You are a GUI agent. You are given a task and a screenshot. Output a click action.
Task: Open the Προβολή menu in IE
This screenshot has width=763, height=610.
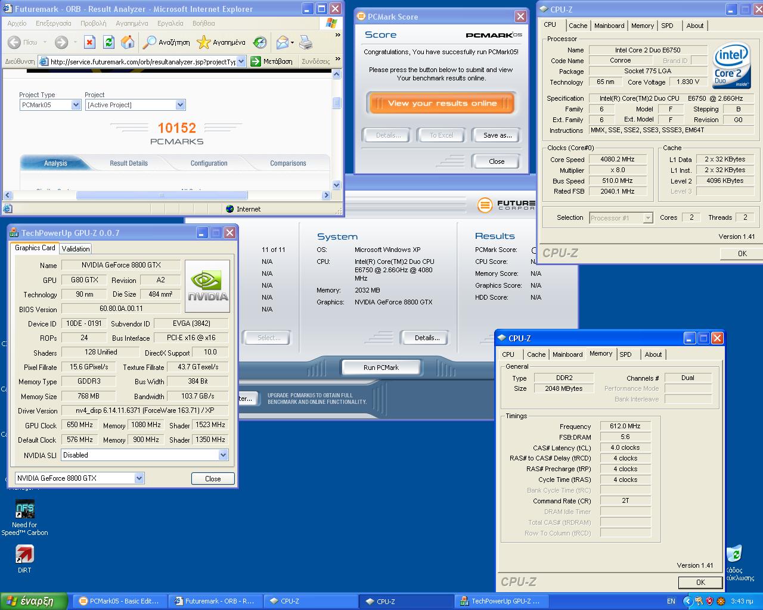pyautogui.click(x=93, y=23)
